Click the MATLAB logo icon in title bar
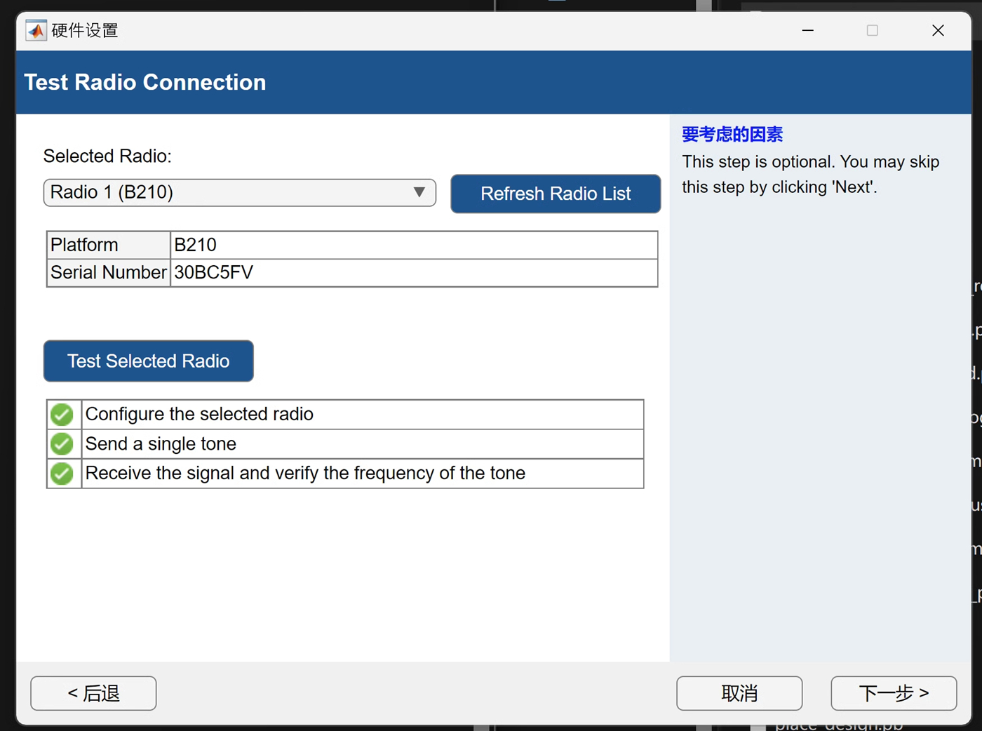The height and width of the screenshot is (731, 982). click(x=36, y=31)
